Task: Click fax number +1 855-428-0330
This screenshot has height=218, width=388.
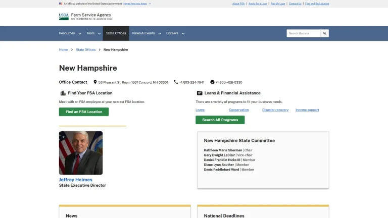Action: pos(229,82)
